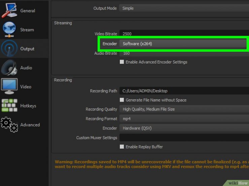Image resolution: width=249 pixels, height=186 pixels.
Task: Click the Video Bitrate 2500 field
Action: (x=184, y=33)
